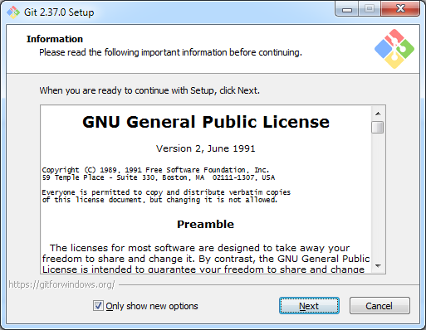The image size is (426, 330).
Task: Click the license scrollbar thumb
Action: (378, 127)
